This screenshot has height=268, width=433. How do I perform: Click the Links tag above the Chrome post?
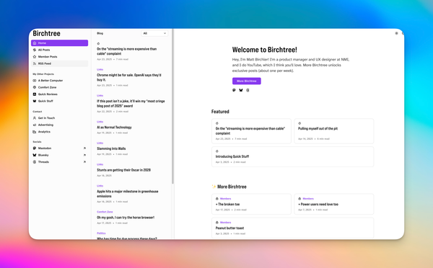click(100, 69)
